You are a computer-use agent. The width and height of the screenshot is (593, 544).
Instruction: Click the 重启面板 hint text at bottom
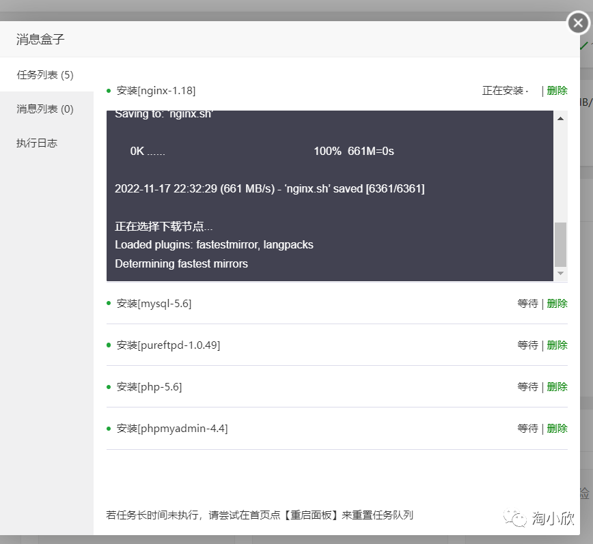260,515
